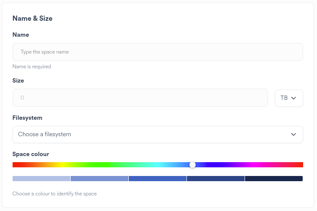Pick yellow on the hue colour bar
The width and height of the screenshot is (317, 211).
click(62, 165)
